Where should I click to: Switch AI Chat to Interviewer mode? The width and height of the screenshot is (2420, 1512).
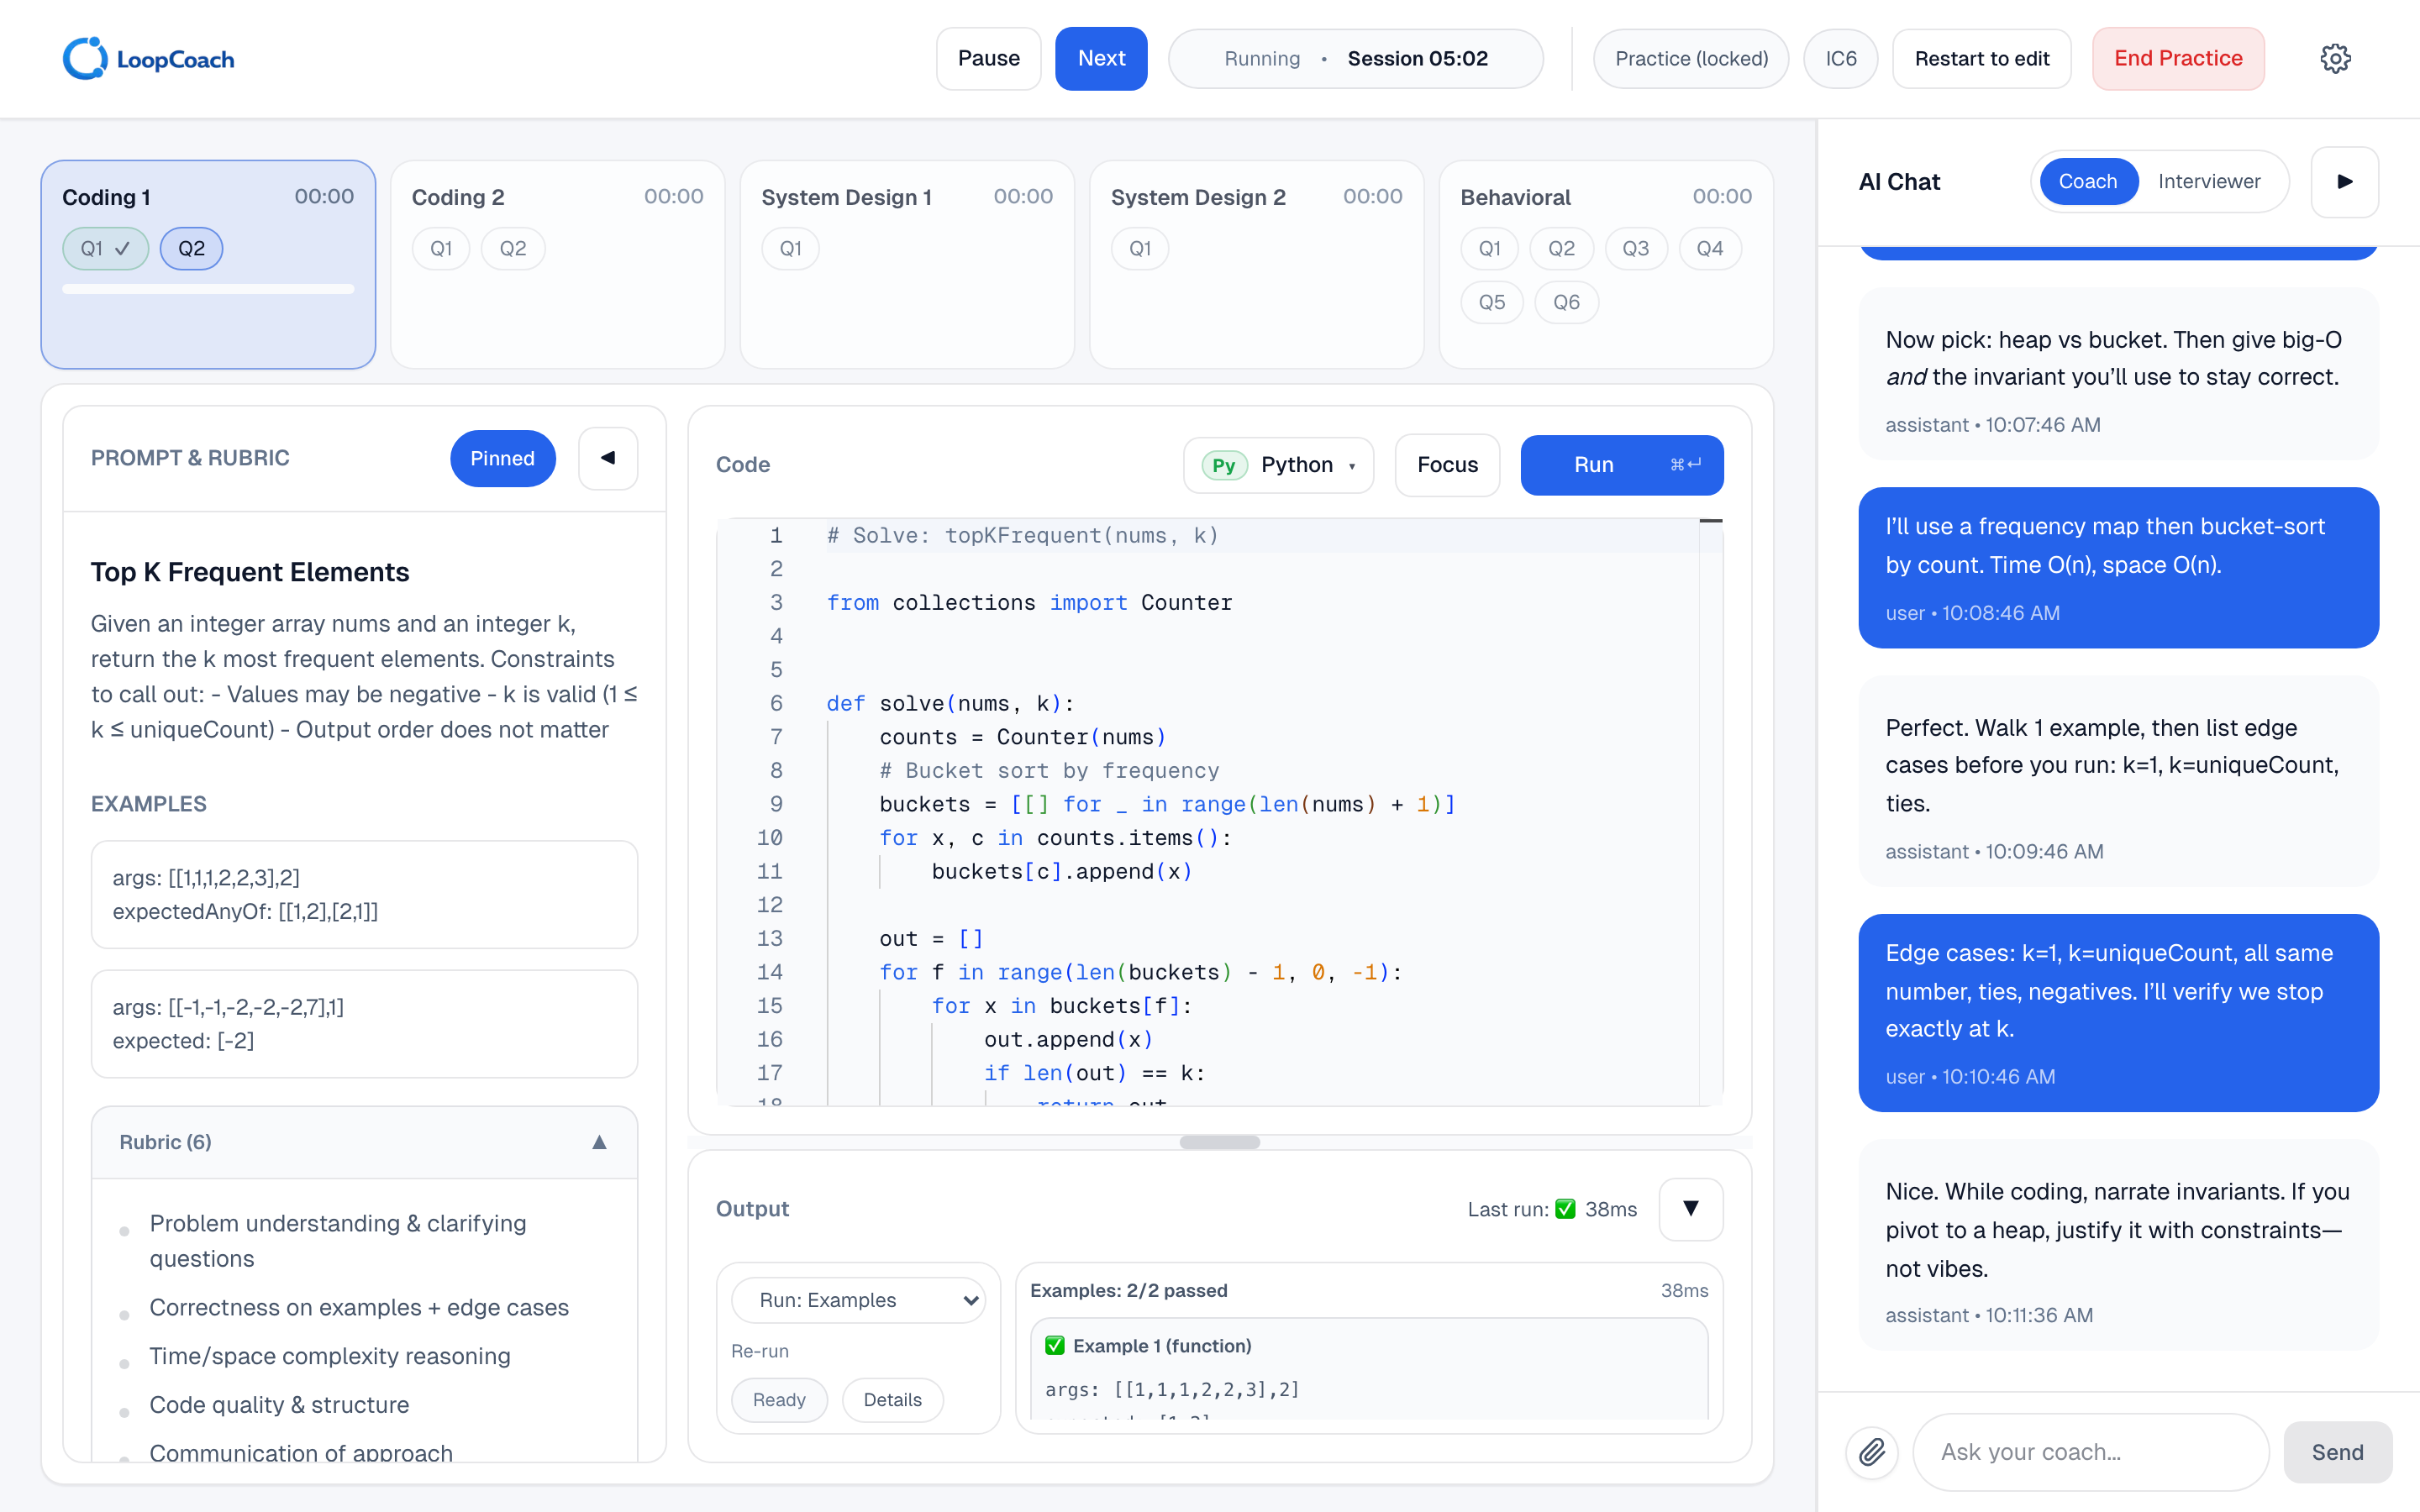coord(2209,181)
